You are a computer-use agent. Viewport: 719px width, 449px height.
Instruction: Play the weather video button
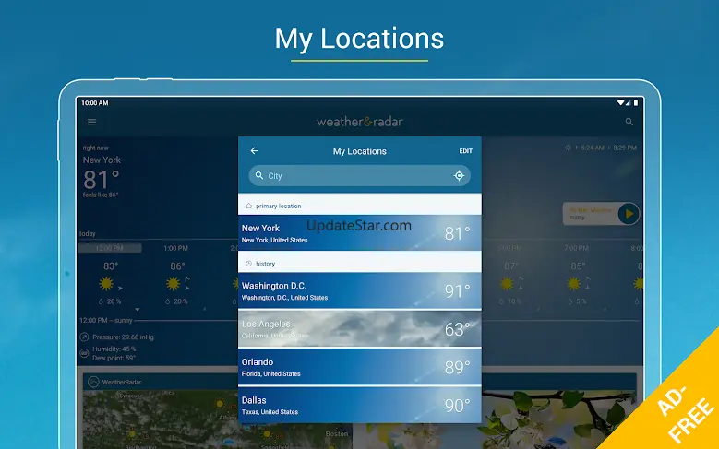click(x=629, y=214)
